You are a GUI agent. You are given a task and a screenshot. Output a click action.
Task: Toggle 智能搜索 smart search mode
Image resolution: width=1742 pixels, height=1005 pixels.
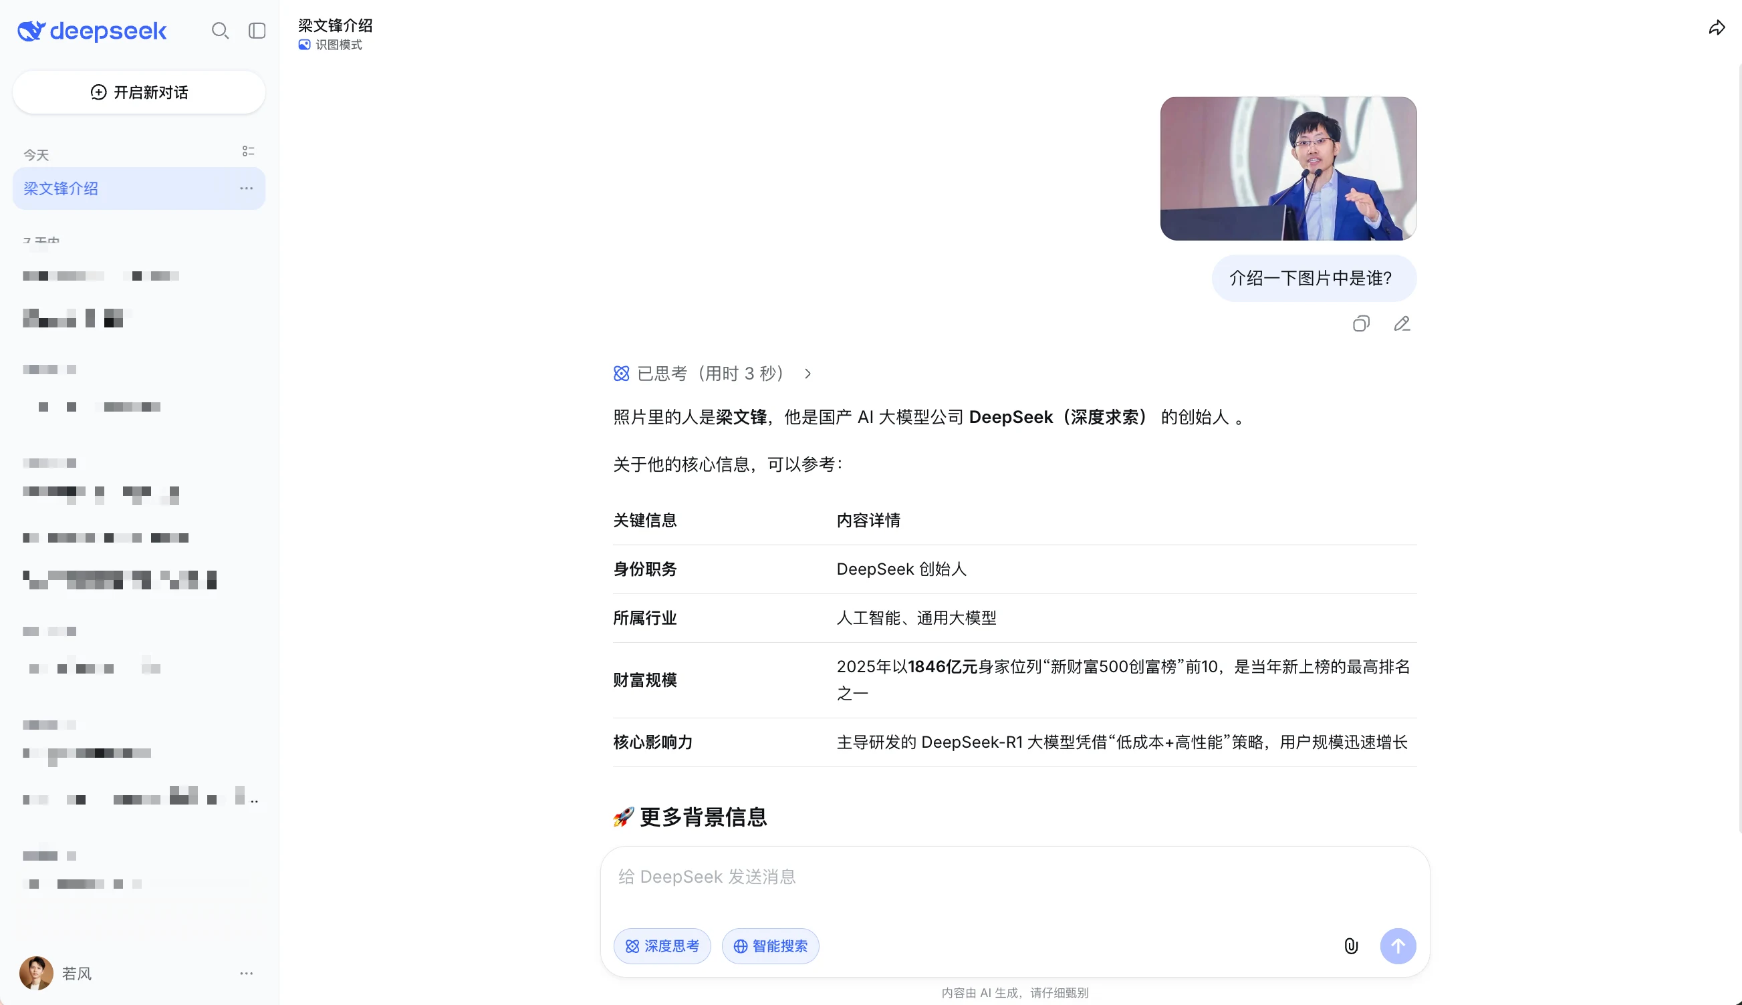click(x=771, y=946)
